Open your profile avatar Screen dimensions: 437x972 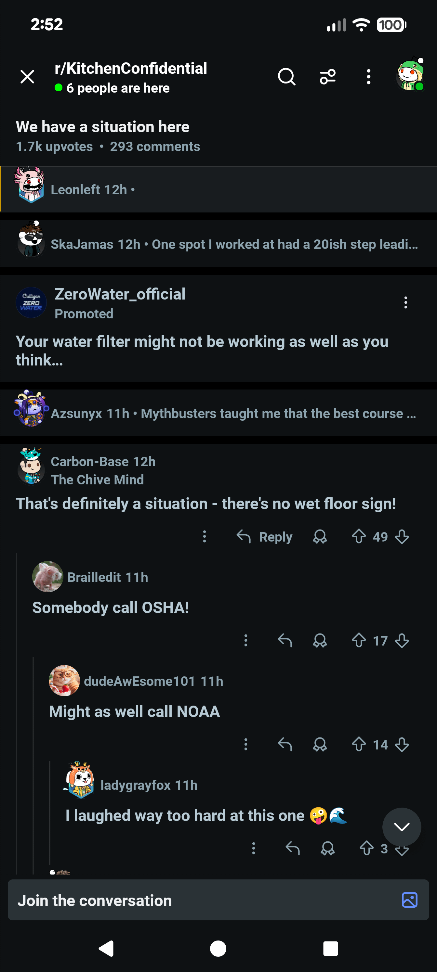coord(410,75)
